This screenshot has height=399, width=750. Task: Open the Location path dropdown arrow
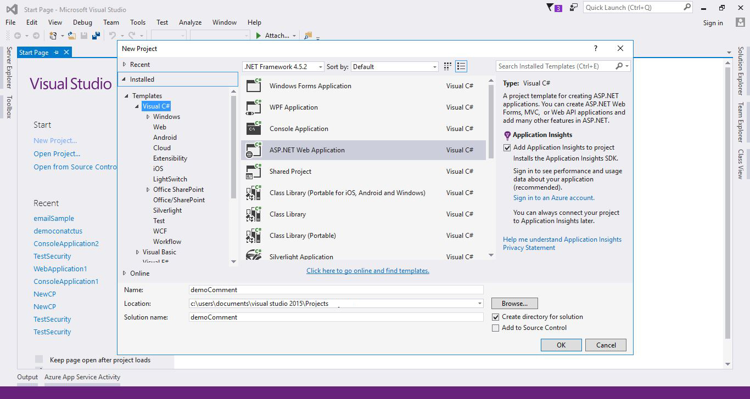(479, 303)
